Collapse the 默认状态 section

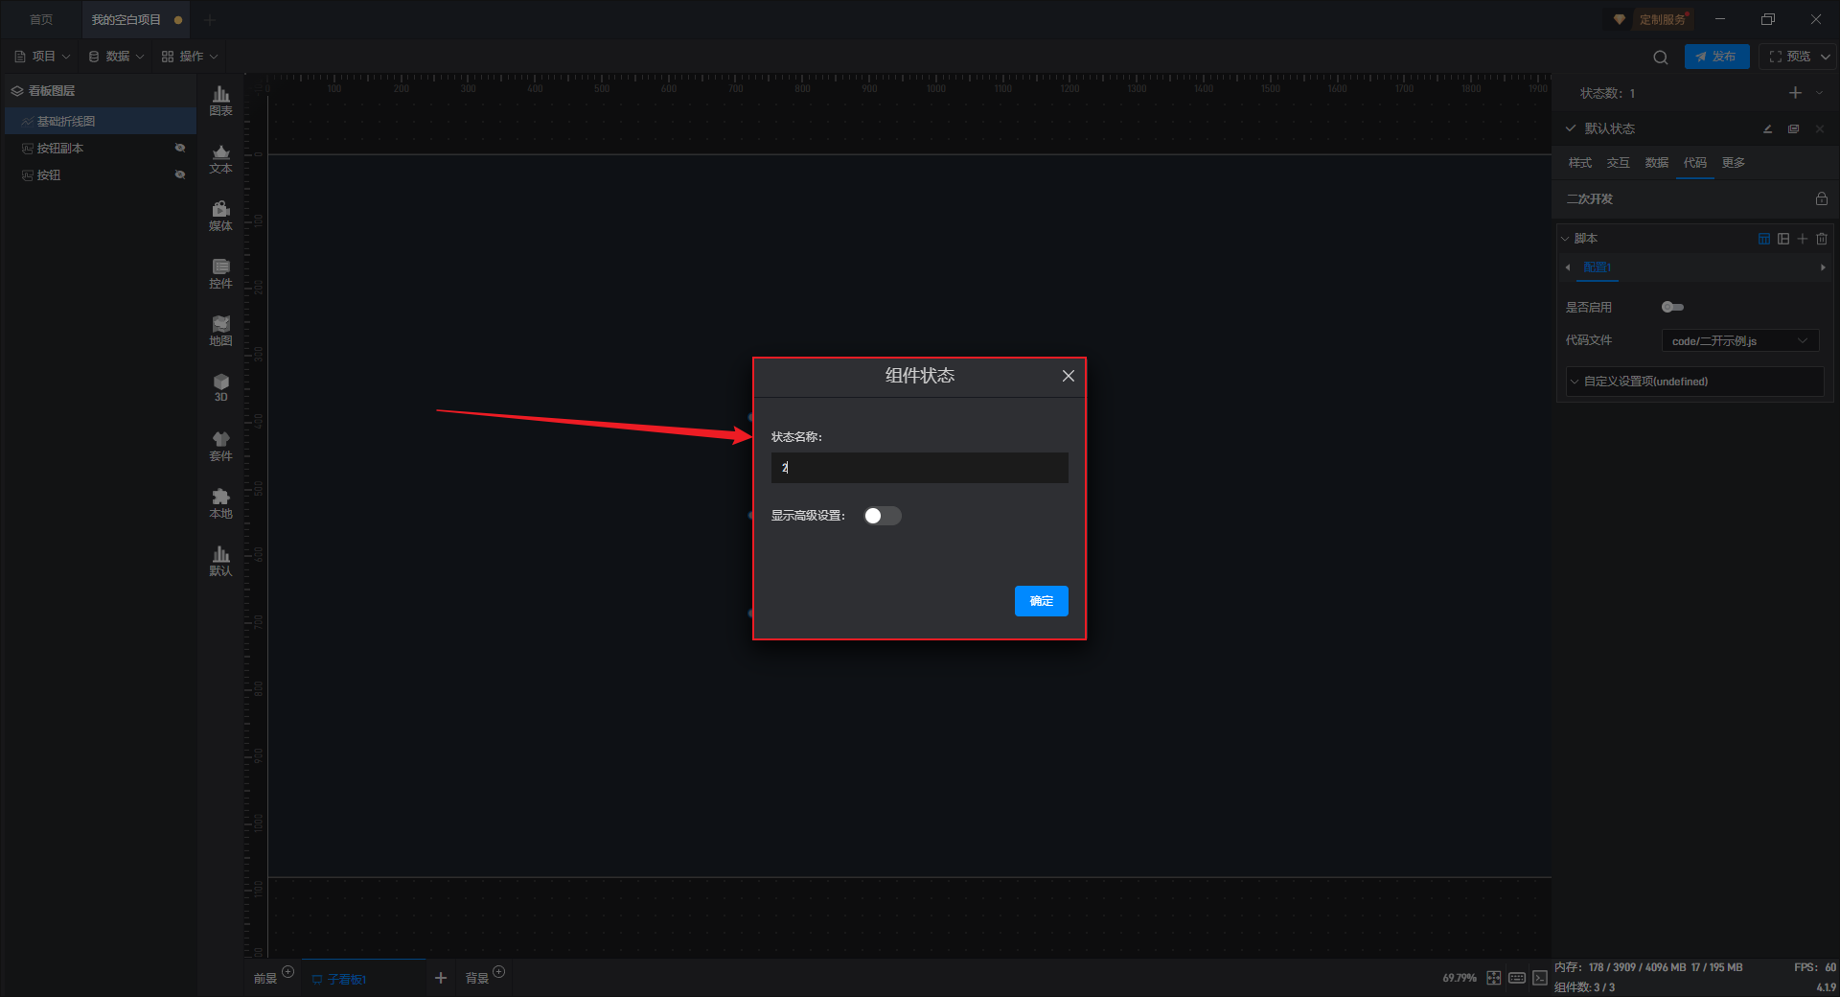pyautogui.click(x=1572, y=128)
